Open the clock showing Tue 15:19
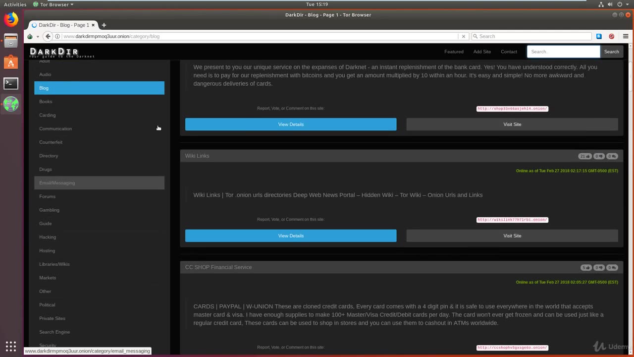 pyautogui.click(x=317, y=4)
